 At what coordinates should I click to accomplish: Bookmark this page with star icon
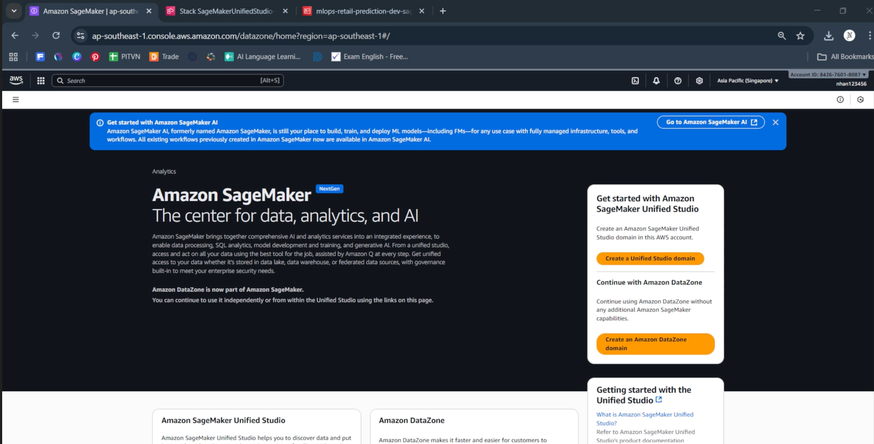[800, 36]
